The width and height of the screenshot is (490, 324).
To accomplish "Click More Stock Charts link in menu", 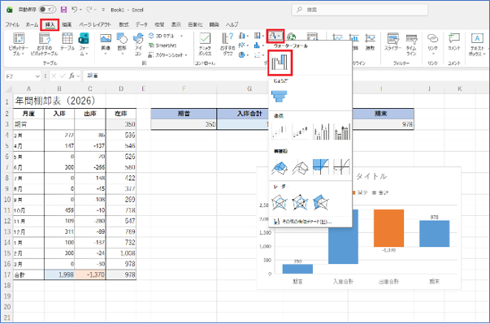I will click(x=303, y=222).
